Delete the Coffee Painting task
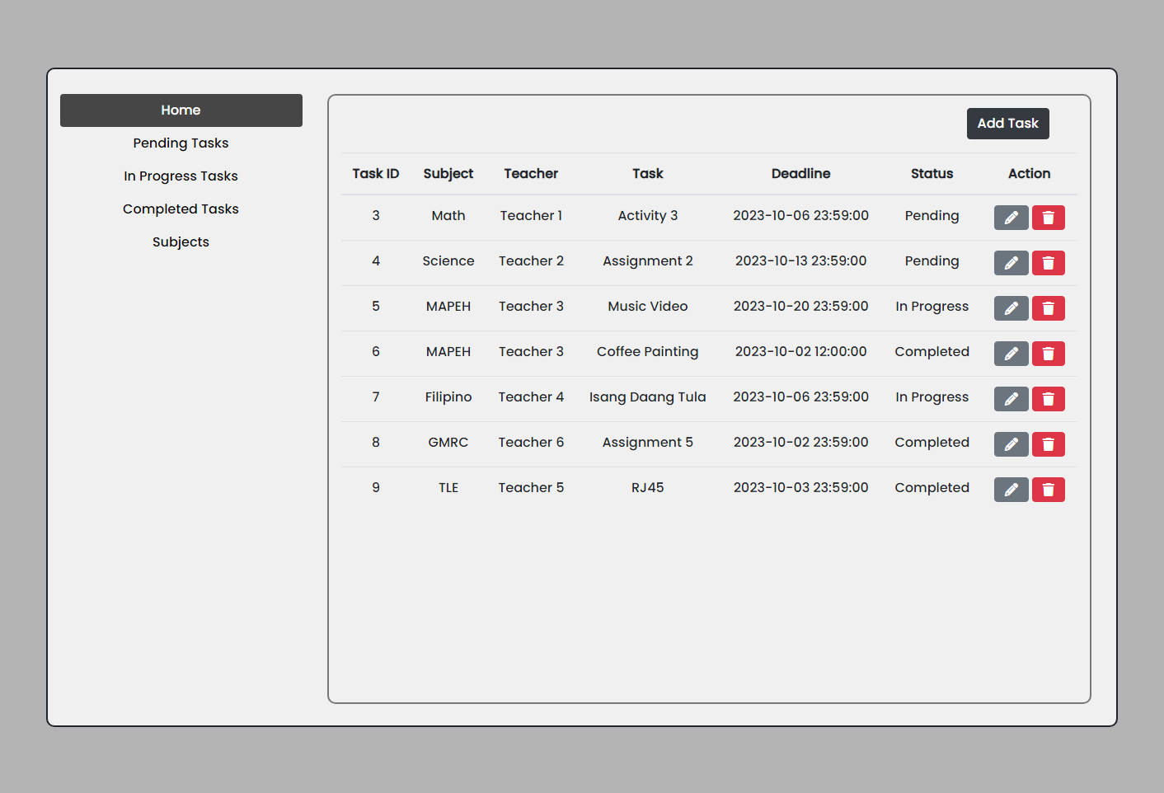The image size is (1164, 793). tap(1048, 354)
